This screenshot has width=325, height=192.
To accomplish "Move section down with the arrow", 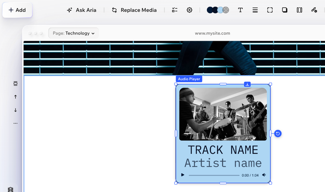I will 15,110.
